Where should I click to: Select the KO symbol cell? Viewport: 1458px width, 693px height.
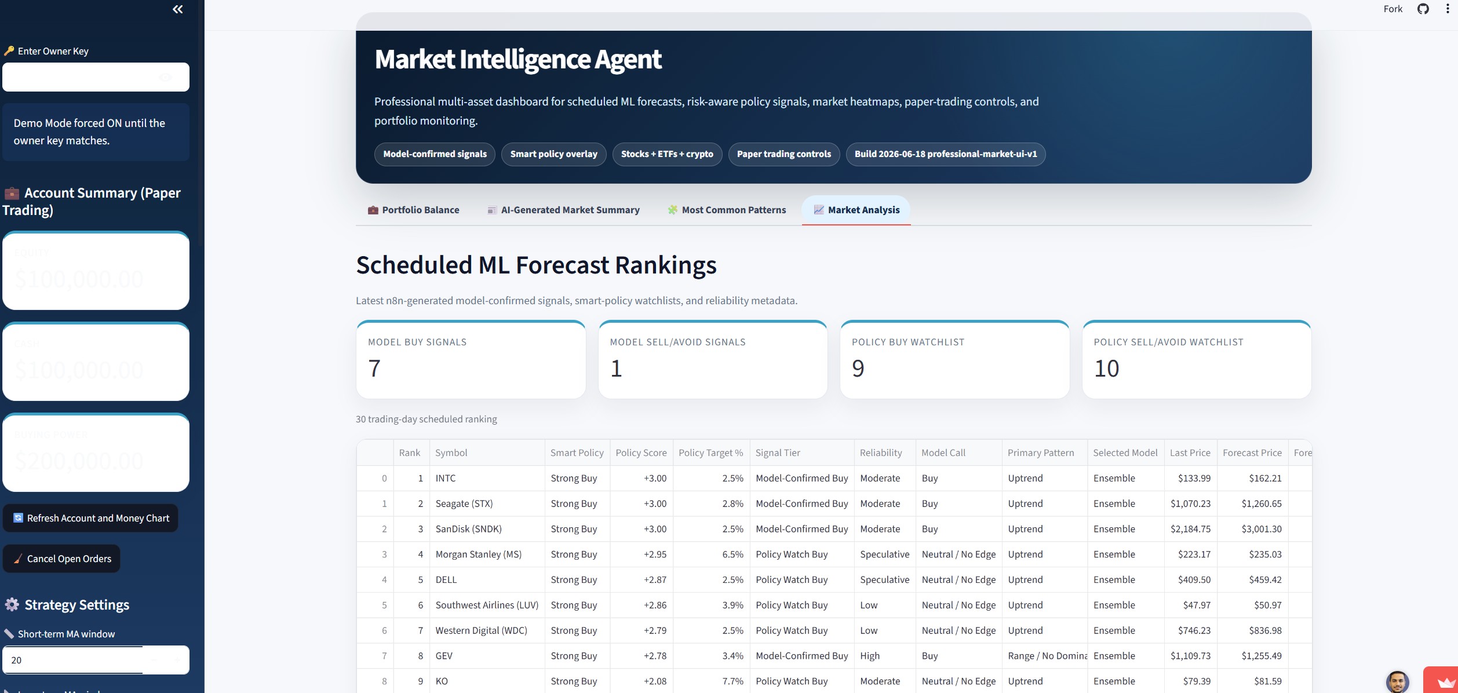tap(487, 681)
